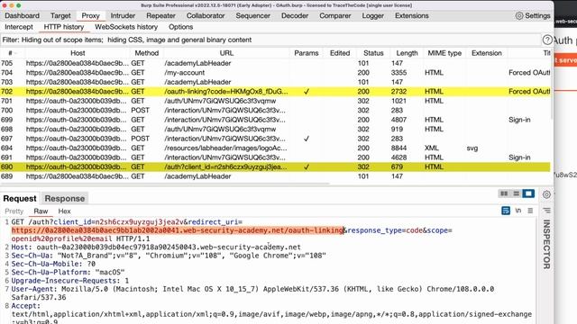Sort by the # column header
This screenshot has width=577, height=324.
10,53
